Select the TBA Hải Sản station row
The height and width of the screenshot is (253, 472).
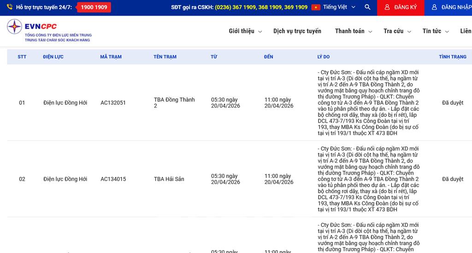coord(169,179)
